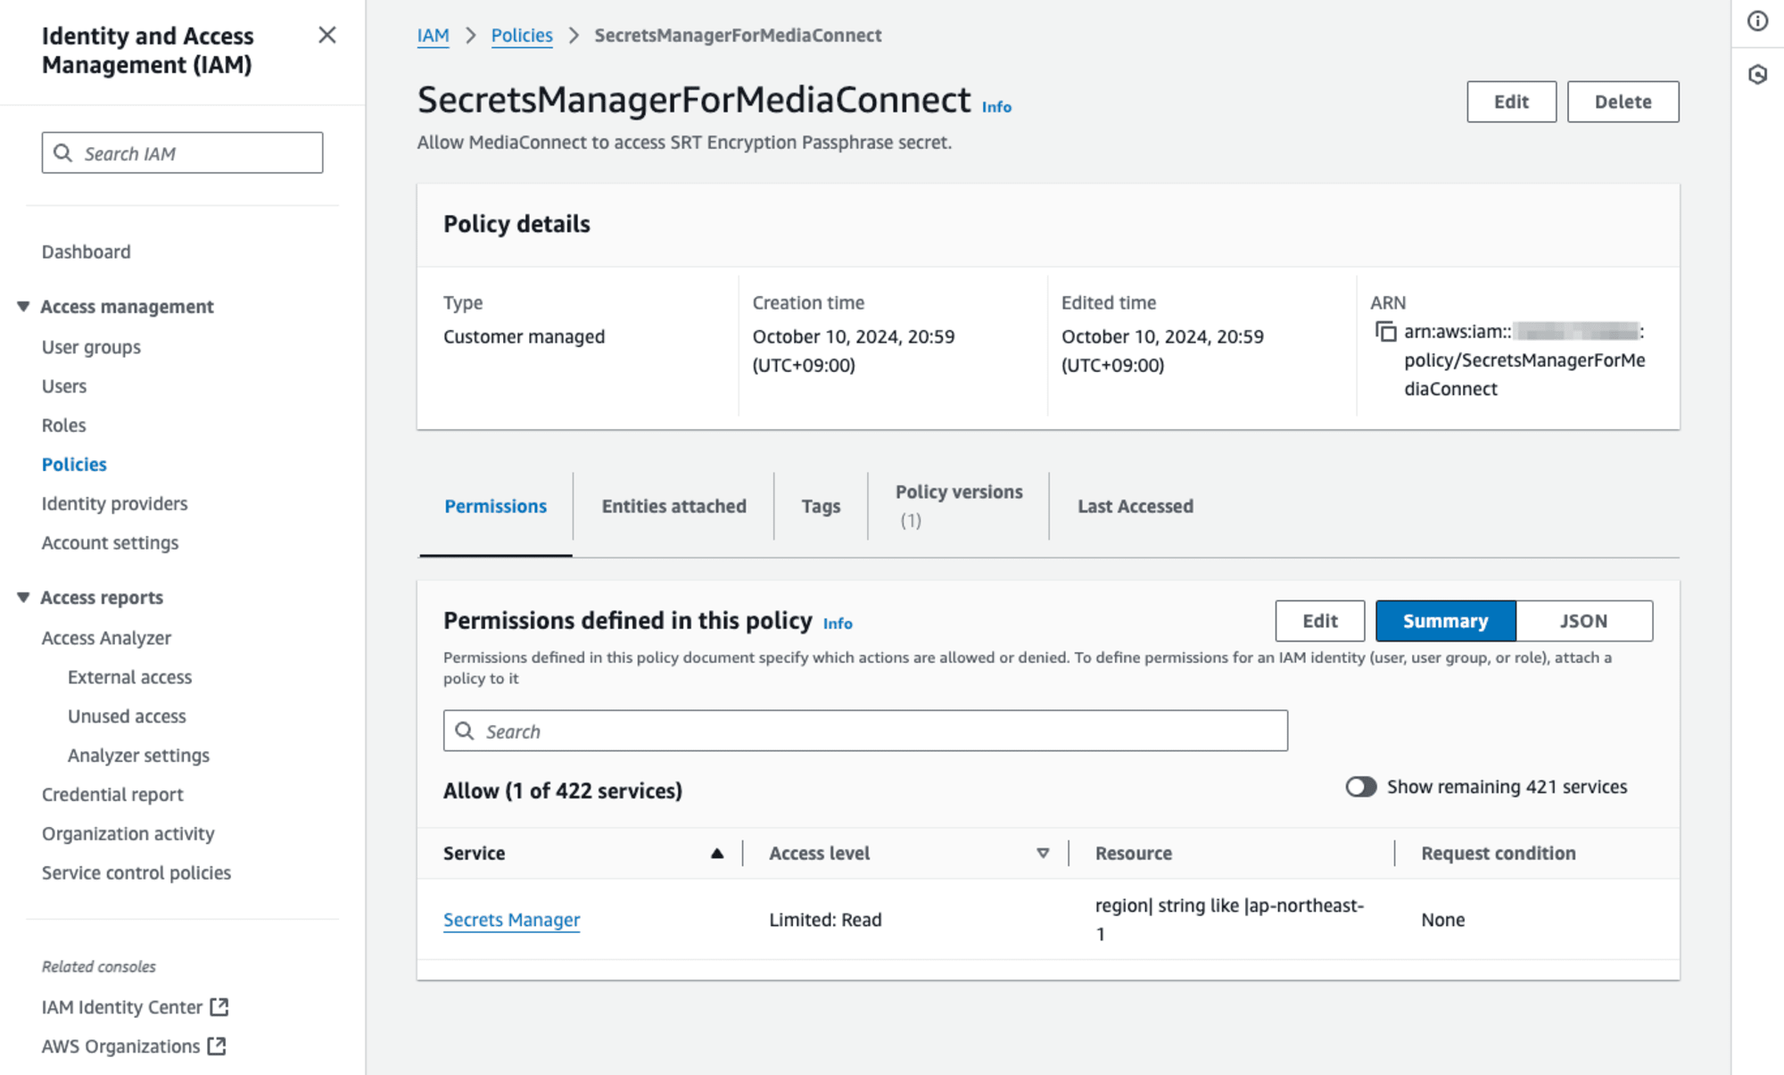Open Credential report in sidebar
The height and width of the screenshot is (1075, 1784).
point(112,794)
